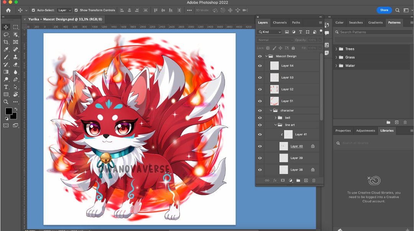Select the Path Selection tool
414x231 pixels.
(x=16, y=87)
